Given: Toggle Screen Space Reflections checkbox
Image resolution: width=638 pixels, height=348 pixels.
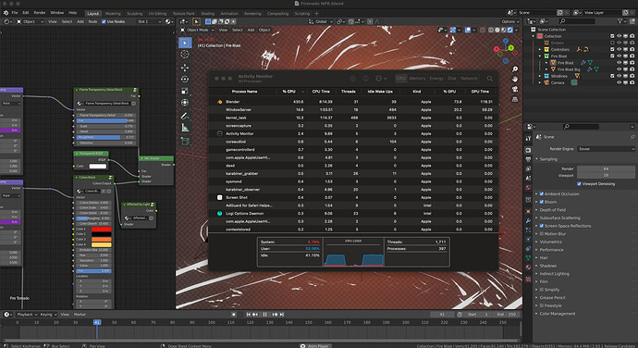Looking at the screenshot, I should tap(542, 226).
